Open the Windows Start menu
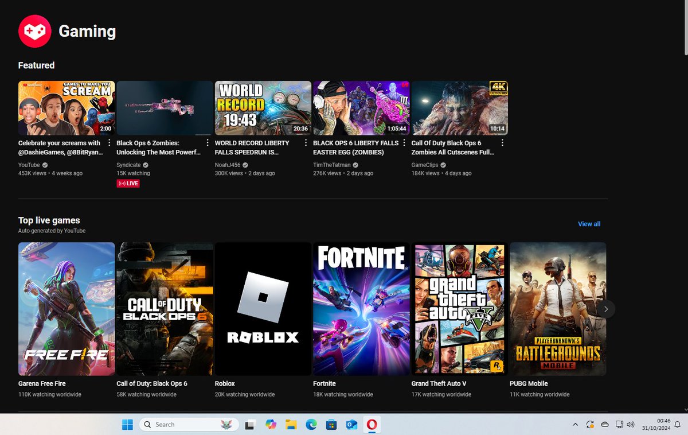 127,425
